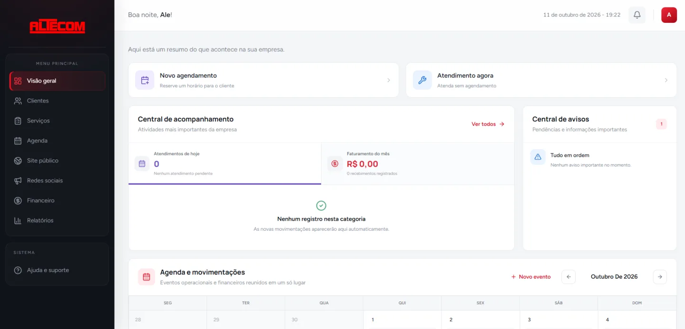Select day 1 in October calendar
685x329 pixels.
click(x=402, y=320)
